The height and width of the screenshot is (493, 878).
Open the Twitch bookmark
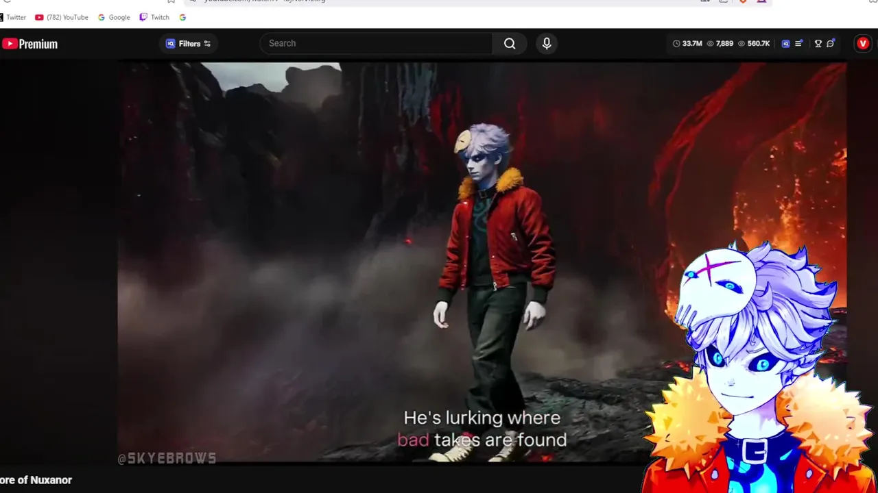pos(154,17)
